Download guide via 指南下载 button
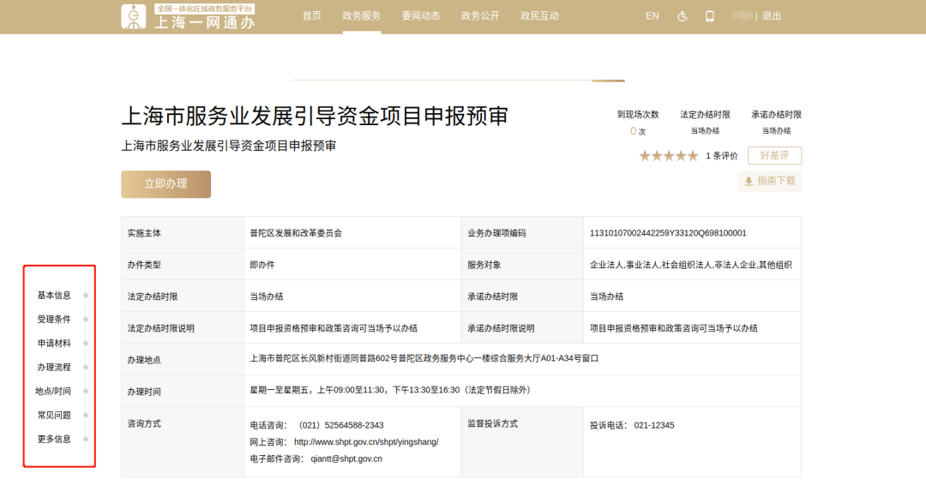Viewport: 926px width, 485px height. point(769,182)
